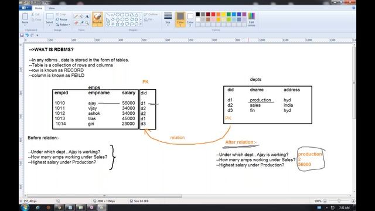Click the zoom slider handle
The height and width of the screenshot is (211, 375).
(339, 201)
